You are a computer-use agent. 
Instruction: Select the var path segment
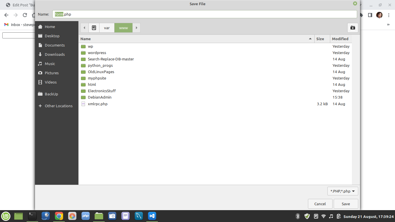[107, 28]
